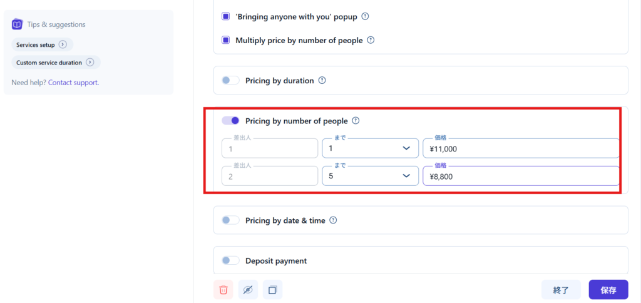This screenshot has height=303, width=641.
Task: Click help icon for Multiply price by number
Action: pyautogui.click(x=371, y=40)
